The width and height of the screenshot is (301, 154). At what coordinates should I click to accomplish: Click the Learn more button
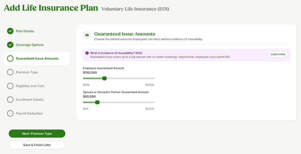[278, 54]
